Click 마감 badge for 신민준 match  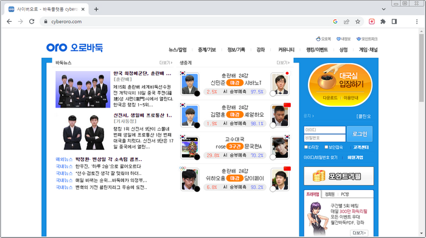coord(235,83)
